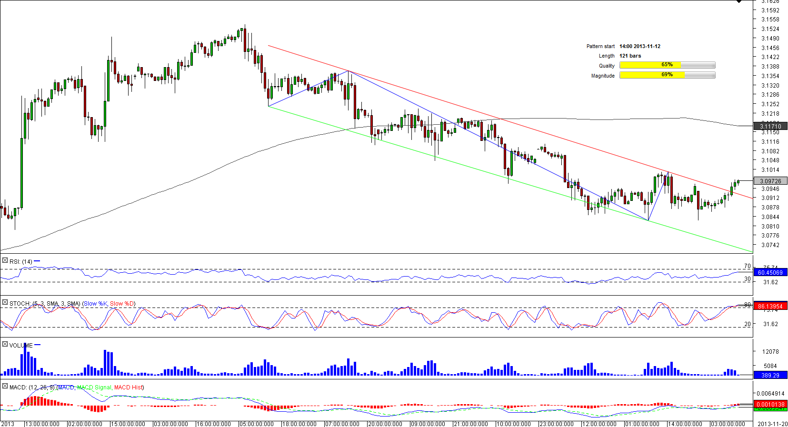Click the Pattern start label

pos(600,46)
